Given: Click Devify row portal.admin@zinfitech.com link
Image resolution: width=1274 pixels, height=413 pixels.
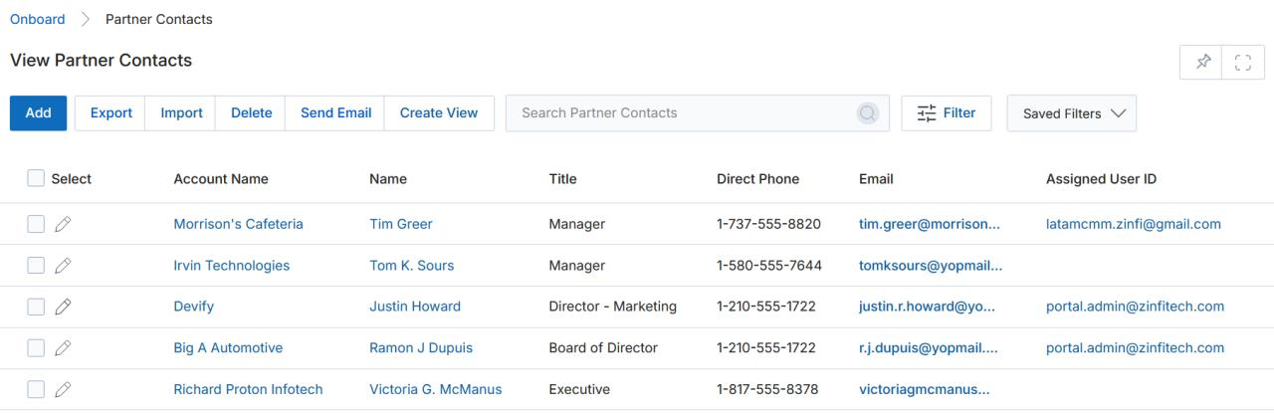Looking at the screenshot, I should coord(1135,307).
